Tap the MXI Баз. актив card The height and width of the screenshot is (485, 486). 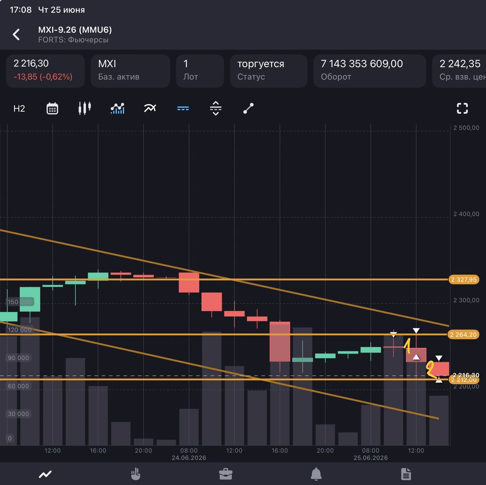(130, 71)
